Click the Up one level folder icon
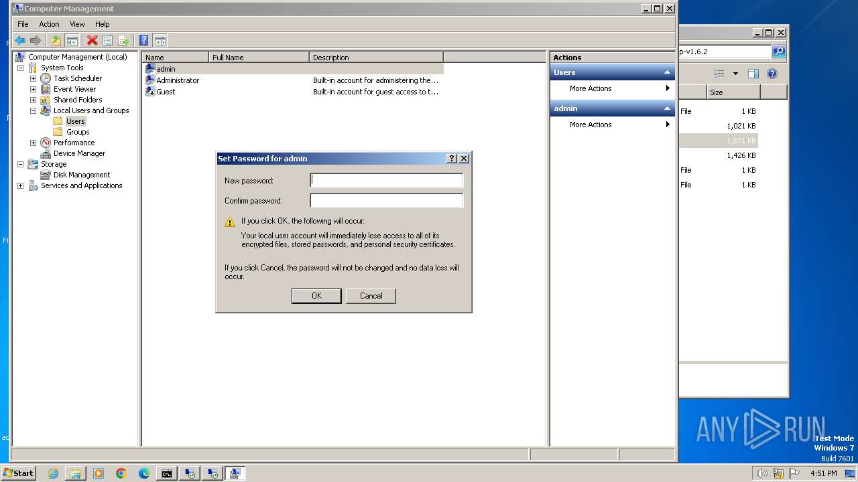 click(56, 40)
